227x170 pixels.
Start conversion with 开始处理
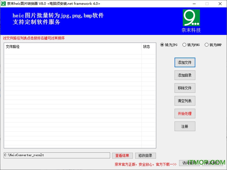pos(185,114)
